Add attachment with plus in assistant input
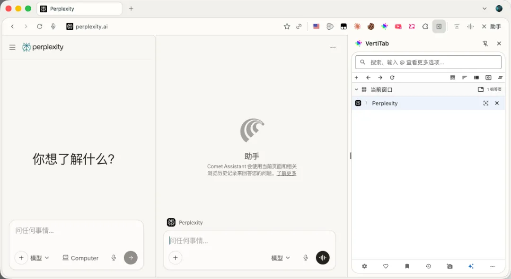Screen dimensions: 511x279 176,258
